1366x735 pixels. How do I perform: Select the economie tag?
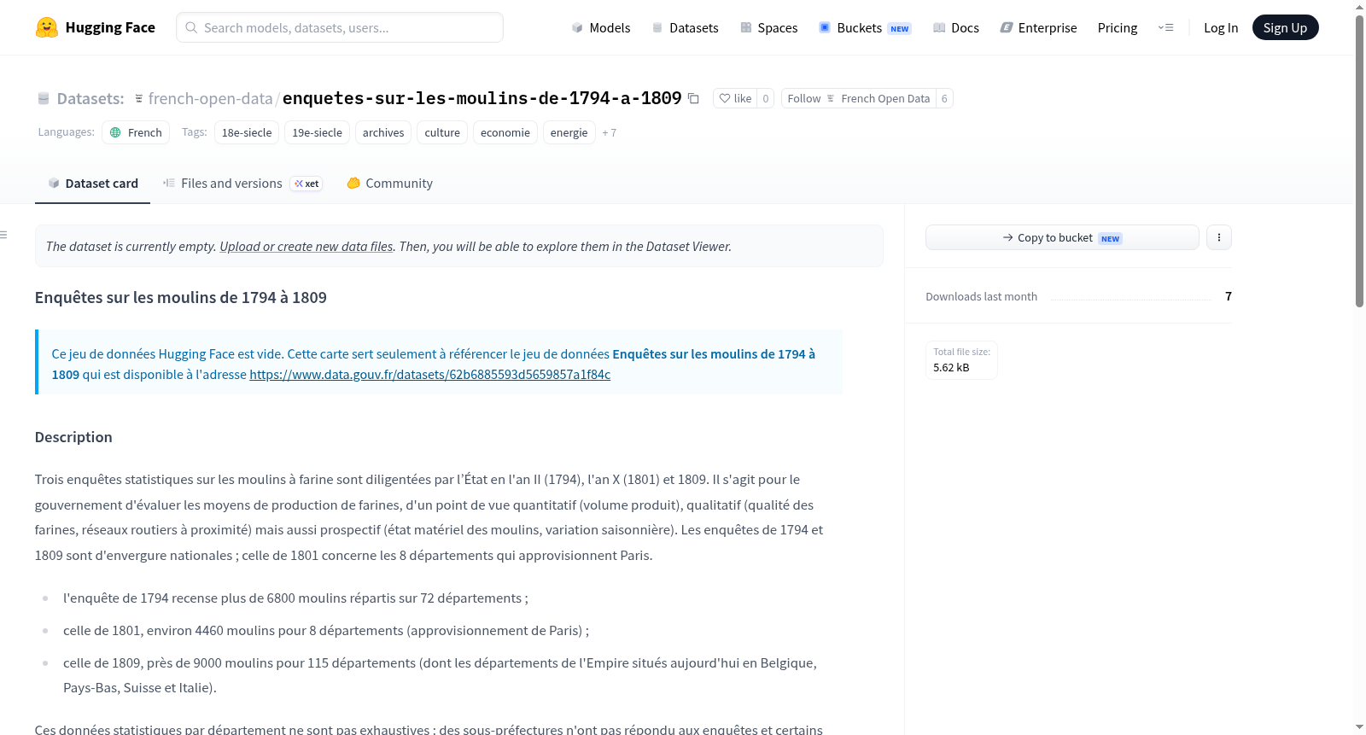pyautogui.click(x=505, y=132)
